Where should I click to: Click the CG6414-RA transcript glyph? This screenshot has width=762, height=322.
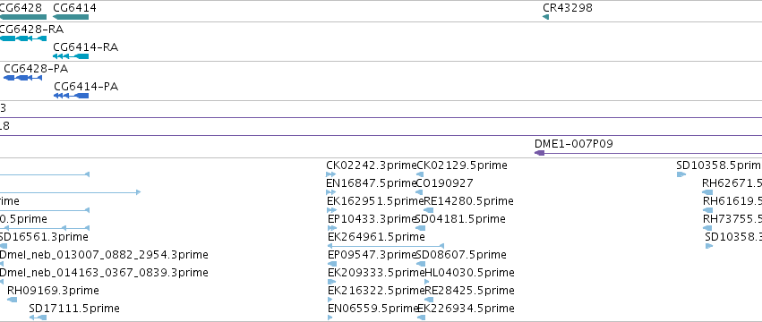coord(71,56)
